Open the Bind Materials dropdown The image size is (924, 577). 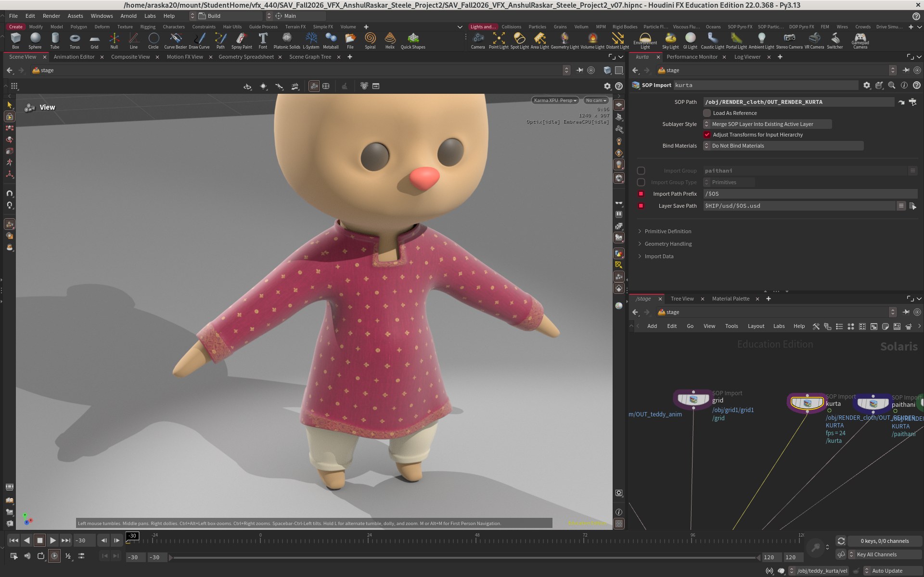[x=783, y=146]
